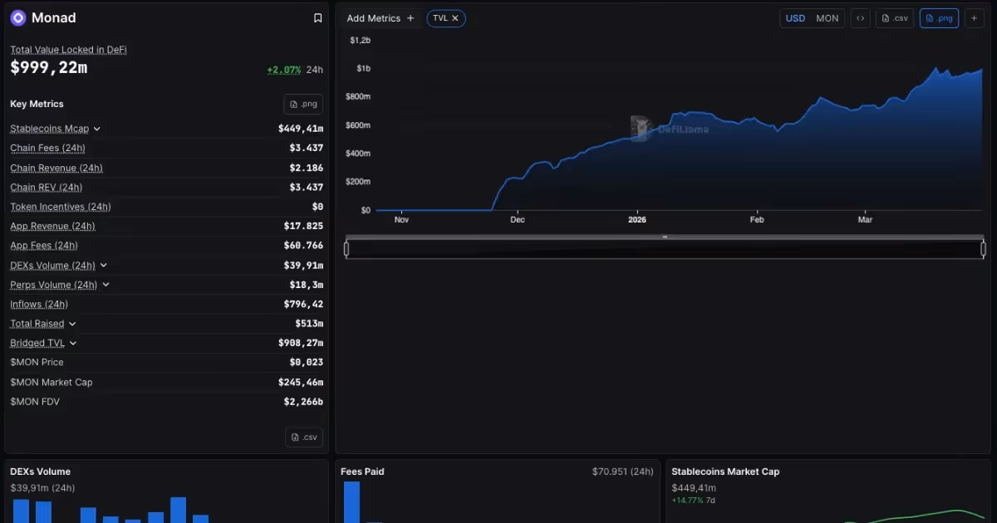The height and width of the screenshot is (523, 997).
Task: Remove the TVL metric chip
Action: [454, 17]
